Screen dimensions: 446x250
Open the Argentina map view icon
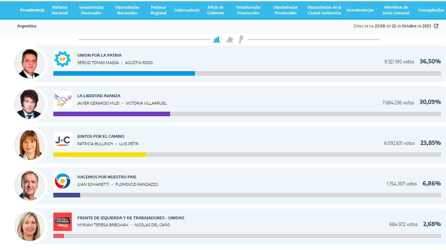coord(241,39)
